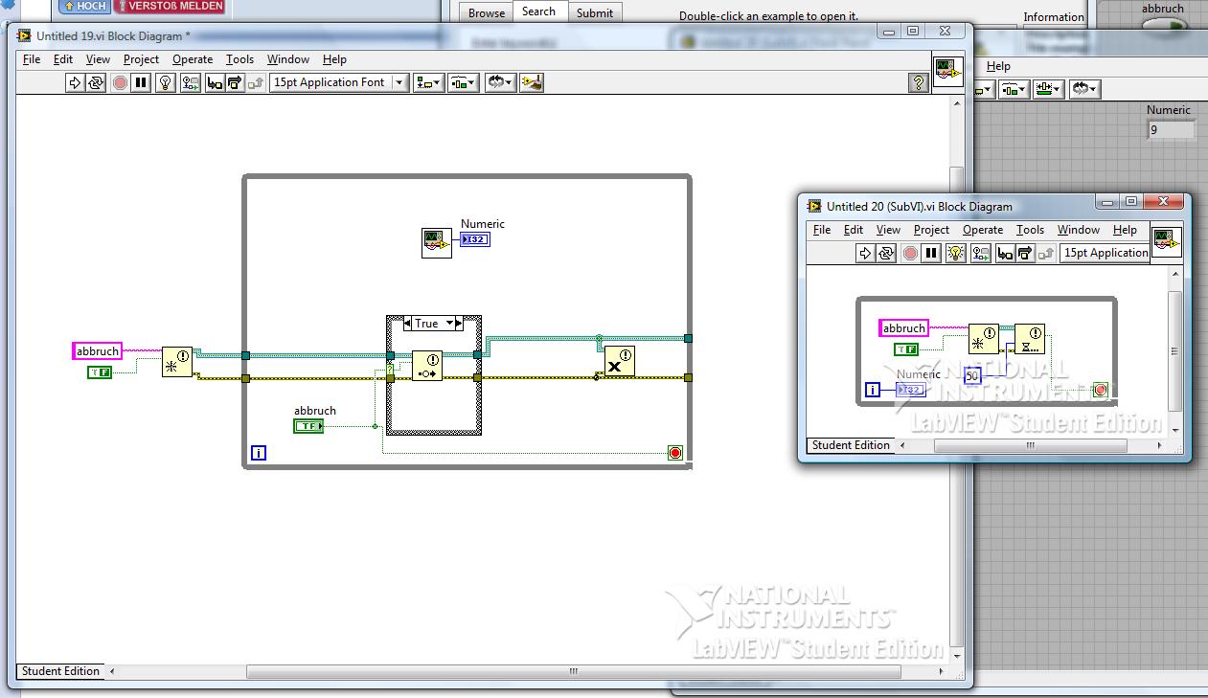Open Project menu in Untitled 19 window
The height and width of the screenshot is (698, 1208).
click(x=141, y=59)
